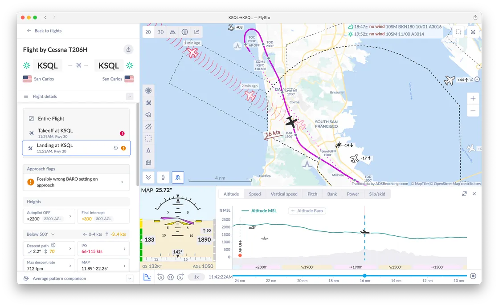This screenshot has height=307, width=499.
Task: Select the Bank chart tab
Action: [332, 194]
